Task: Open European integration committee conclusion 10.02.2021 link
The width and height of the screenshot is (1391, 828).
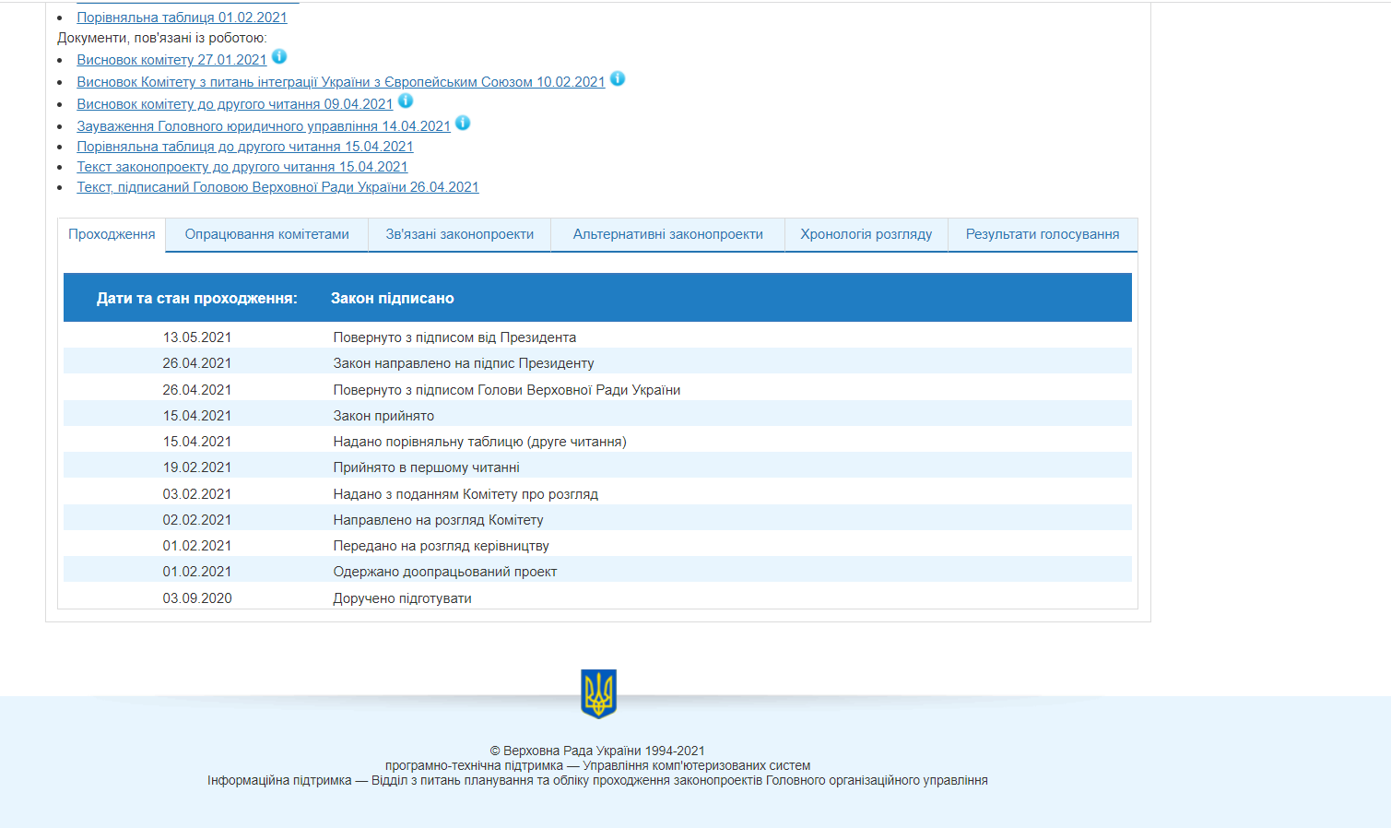Action: click(340, 82)
